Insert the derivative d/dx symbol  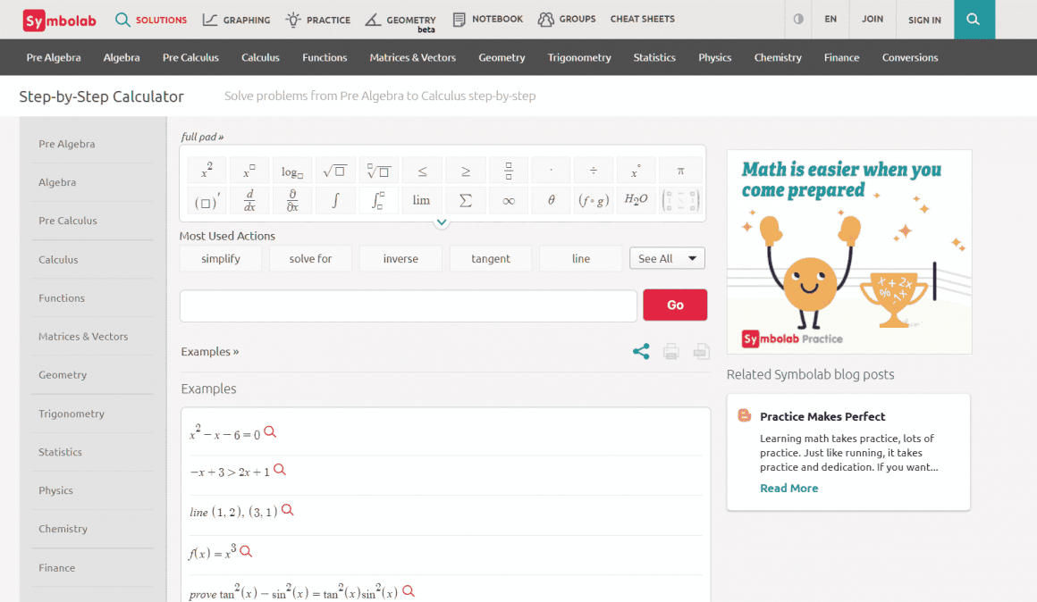[x=249, y=200]
